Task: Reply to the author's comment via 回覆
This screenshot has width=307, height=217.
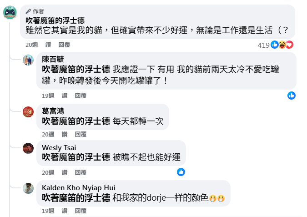Action: (64, 45)
